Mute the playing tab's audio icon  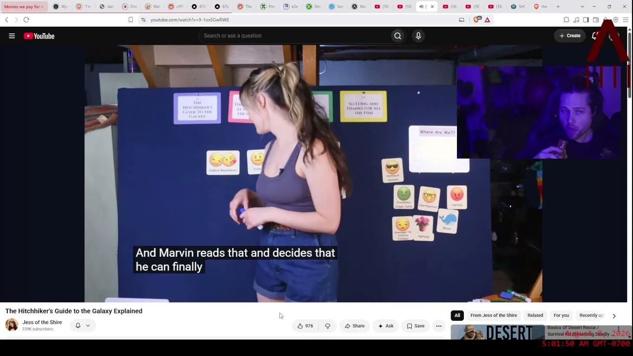pos(421,6)
